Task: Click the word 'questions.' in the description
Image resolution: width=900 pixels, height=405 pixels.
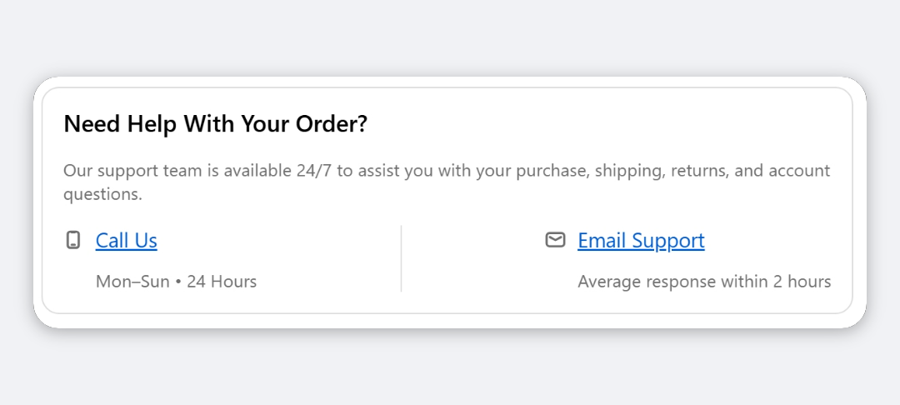Action: [x=102, y=194]
